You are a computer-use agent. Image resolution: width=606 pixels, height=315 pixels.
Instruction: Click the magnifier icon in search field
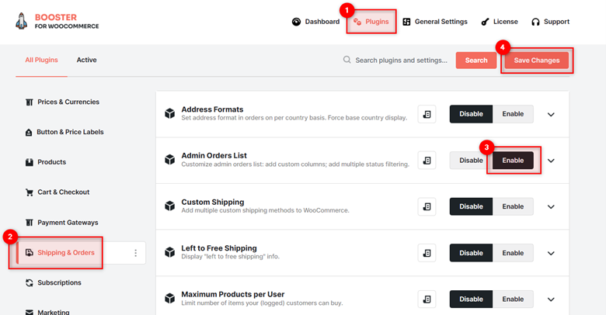347,60
